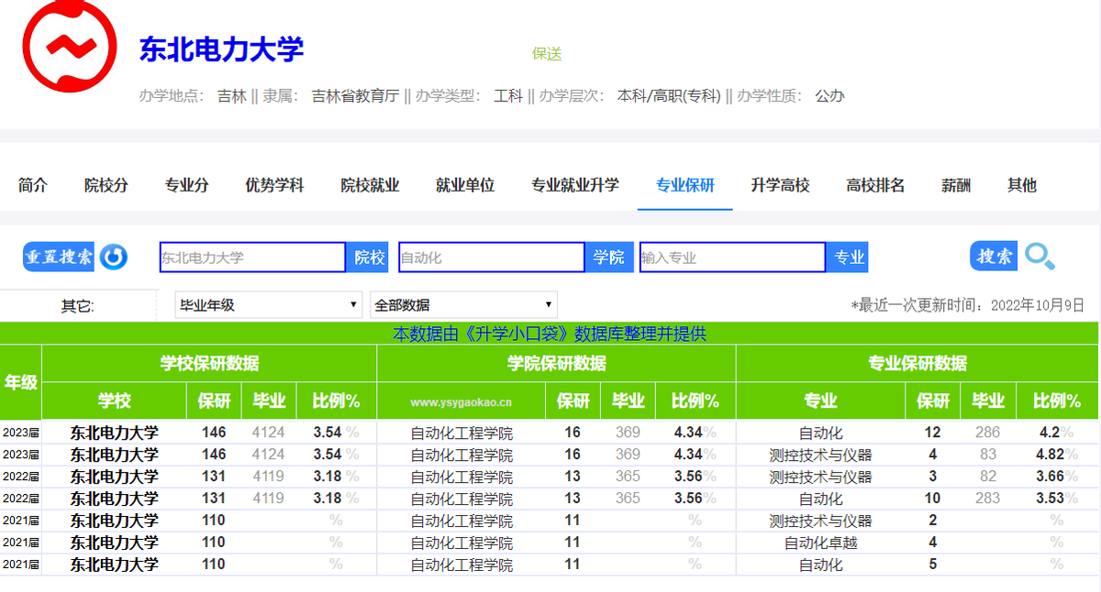1101x592 pixels.
Task: Switch to the 简介 tab
Action: pyautogui.click(x=33, y=185)
